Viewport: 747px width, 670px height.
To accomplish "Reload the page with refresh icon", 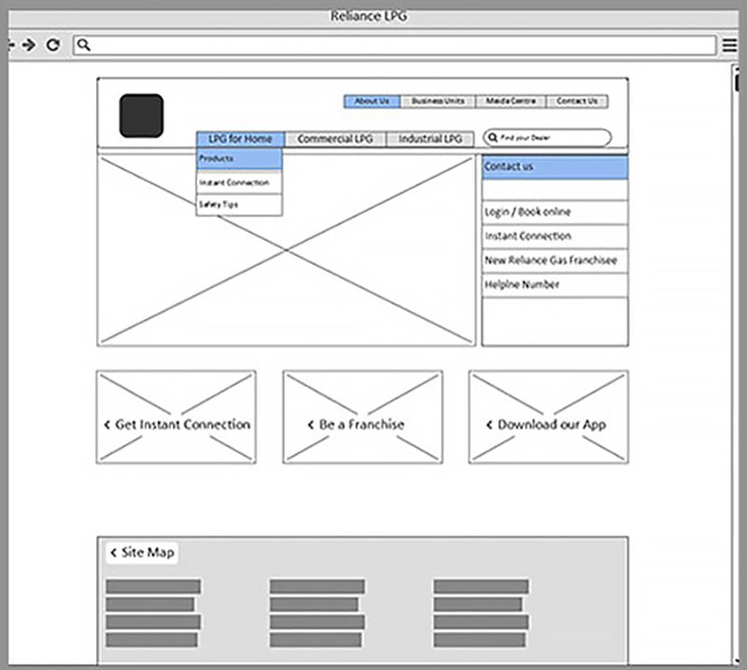I will [53, 45].
